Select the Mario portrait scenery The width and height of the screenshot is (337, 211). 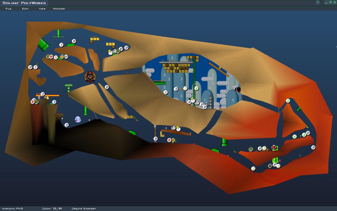[x=90, y=77]
